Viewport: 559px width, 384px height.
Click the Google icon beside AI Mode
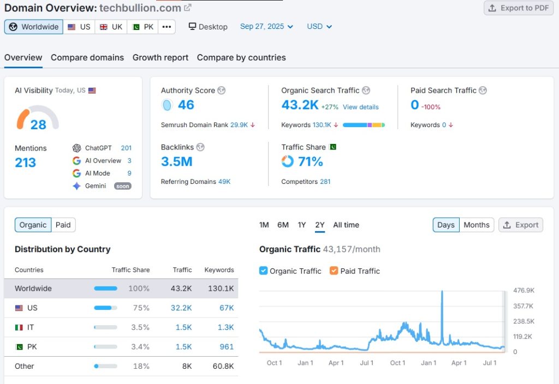(76, 173)
